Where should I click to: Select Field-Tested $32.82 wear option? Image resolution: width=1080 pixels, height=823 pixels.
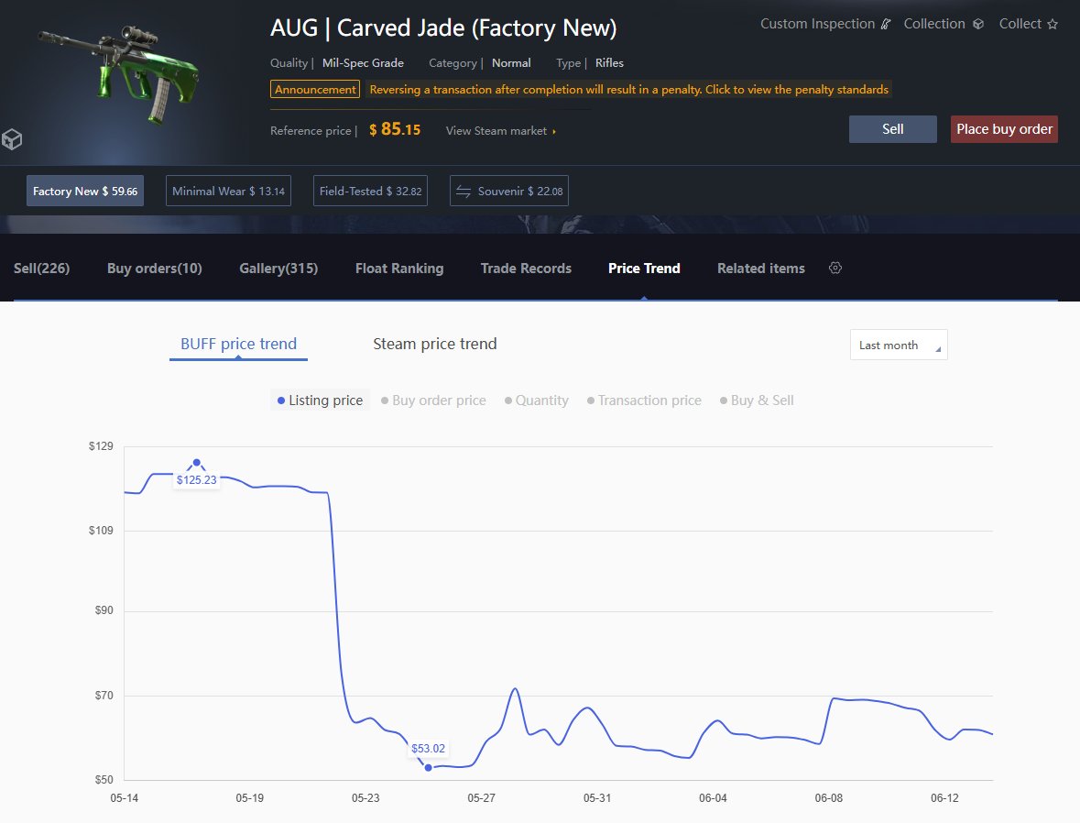click(x=371, y=191)
